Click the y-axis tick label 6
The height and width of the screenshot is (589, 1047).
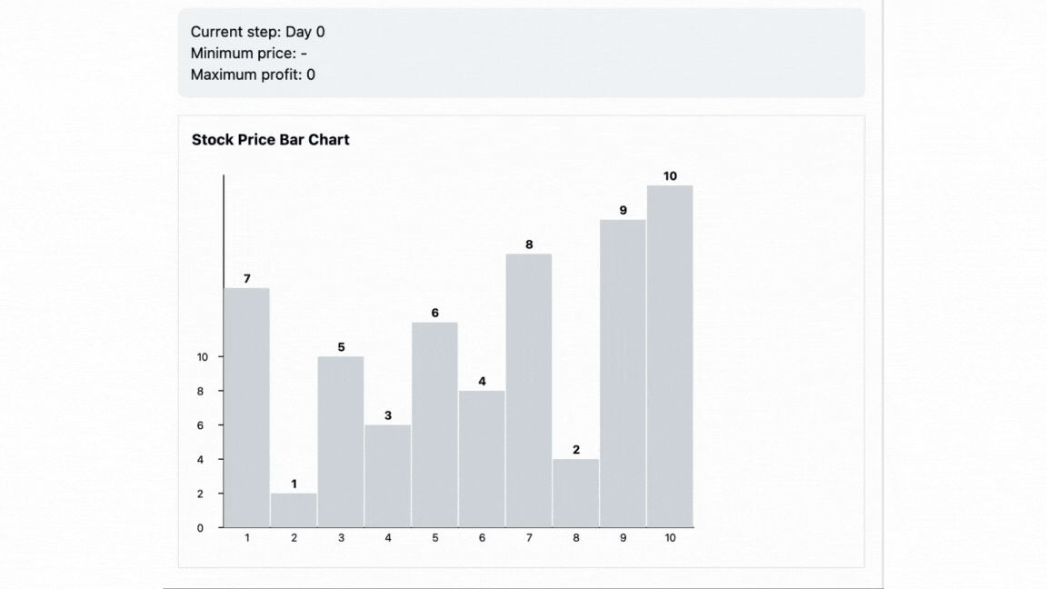[x=200, y=425]
